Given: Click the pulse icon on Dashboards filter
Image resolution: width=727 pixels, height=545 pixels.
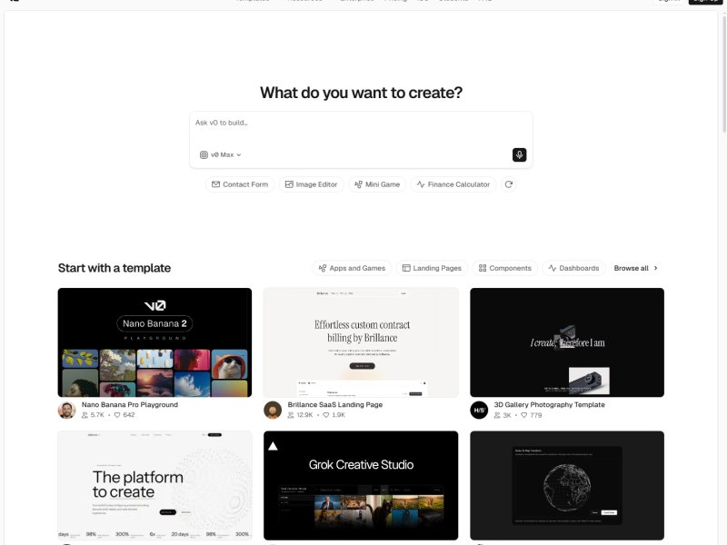Looking at the screenshot, I should (x=553, y=268).
